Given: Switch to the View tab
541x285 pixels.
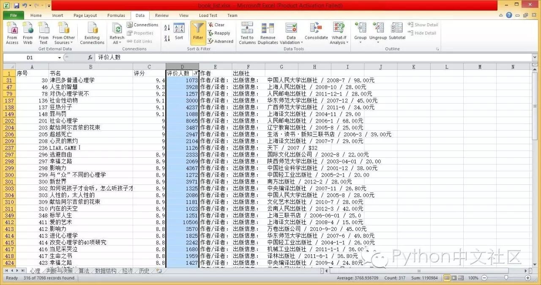Looking at the screenshot, I should point(184,16).
